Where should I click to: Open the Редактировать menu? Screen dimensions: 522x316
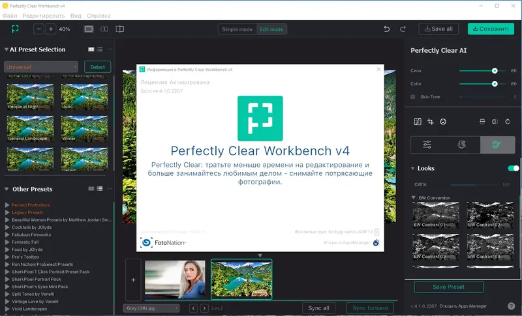click(x=44, y=16)
